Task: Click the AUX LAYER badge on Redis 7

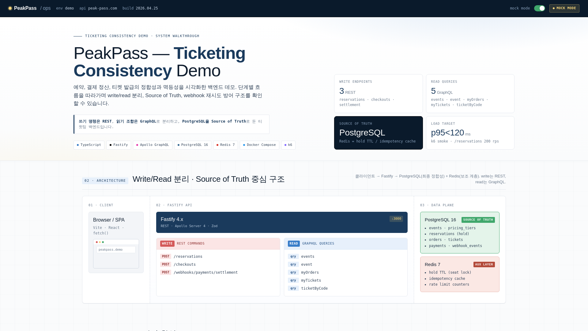Action: [x=484, y=264]
